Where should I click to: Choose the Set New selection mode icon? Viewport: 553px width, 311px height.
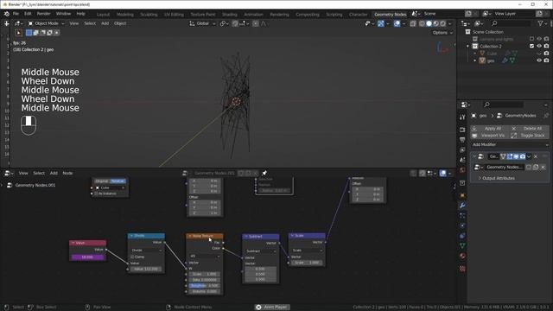point(29,33)
